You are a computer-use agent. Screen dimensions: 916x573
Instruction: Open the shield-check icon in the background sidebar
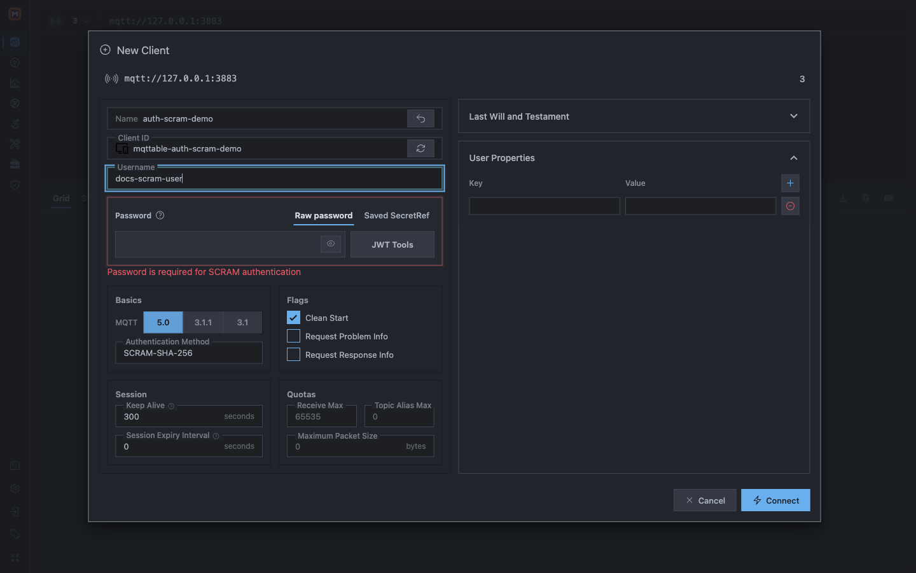point(15,185)
